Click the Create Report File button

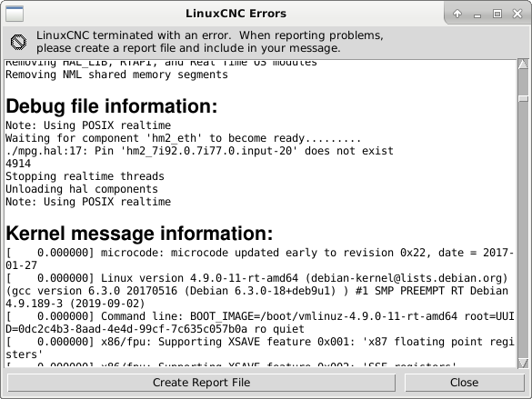[x=201, y=383]
